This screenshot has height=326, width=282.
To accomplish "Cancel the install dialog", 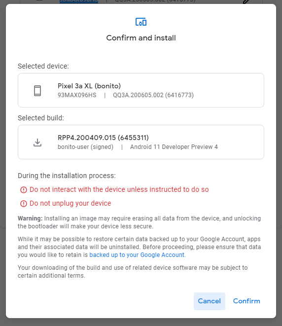I will (209, 301).
